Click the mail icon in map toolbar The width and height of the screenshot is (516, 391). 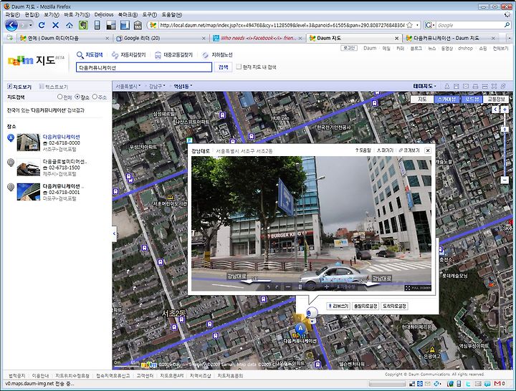point(466,86)
